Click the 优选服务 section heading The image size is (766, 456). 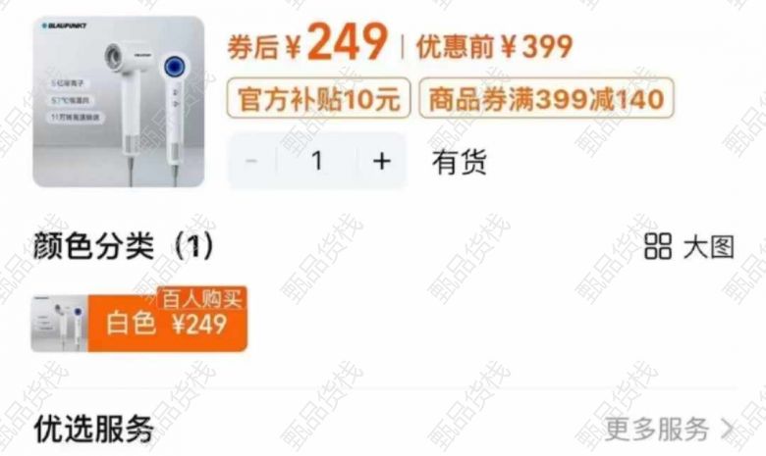(x=94, y=429)
